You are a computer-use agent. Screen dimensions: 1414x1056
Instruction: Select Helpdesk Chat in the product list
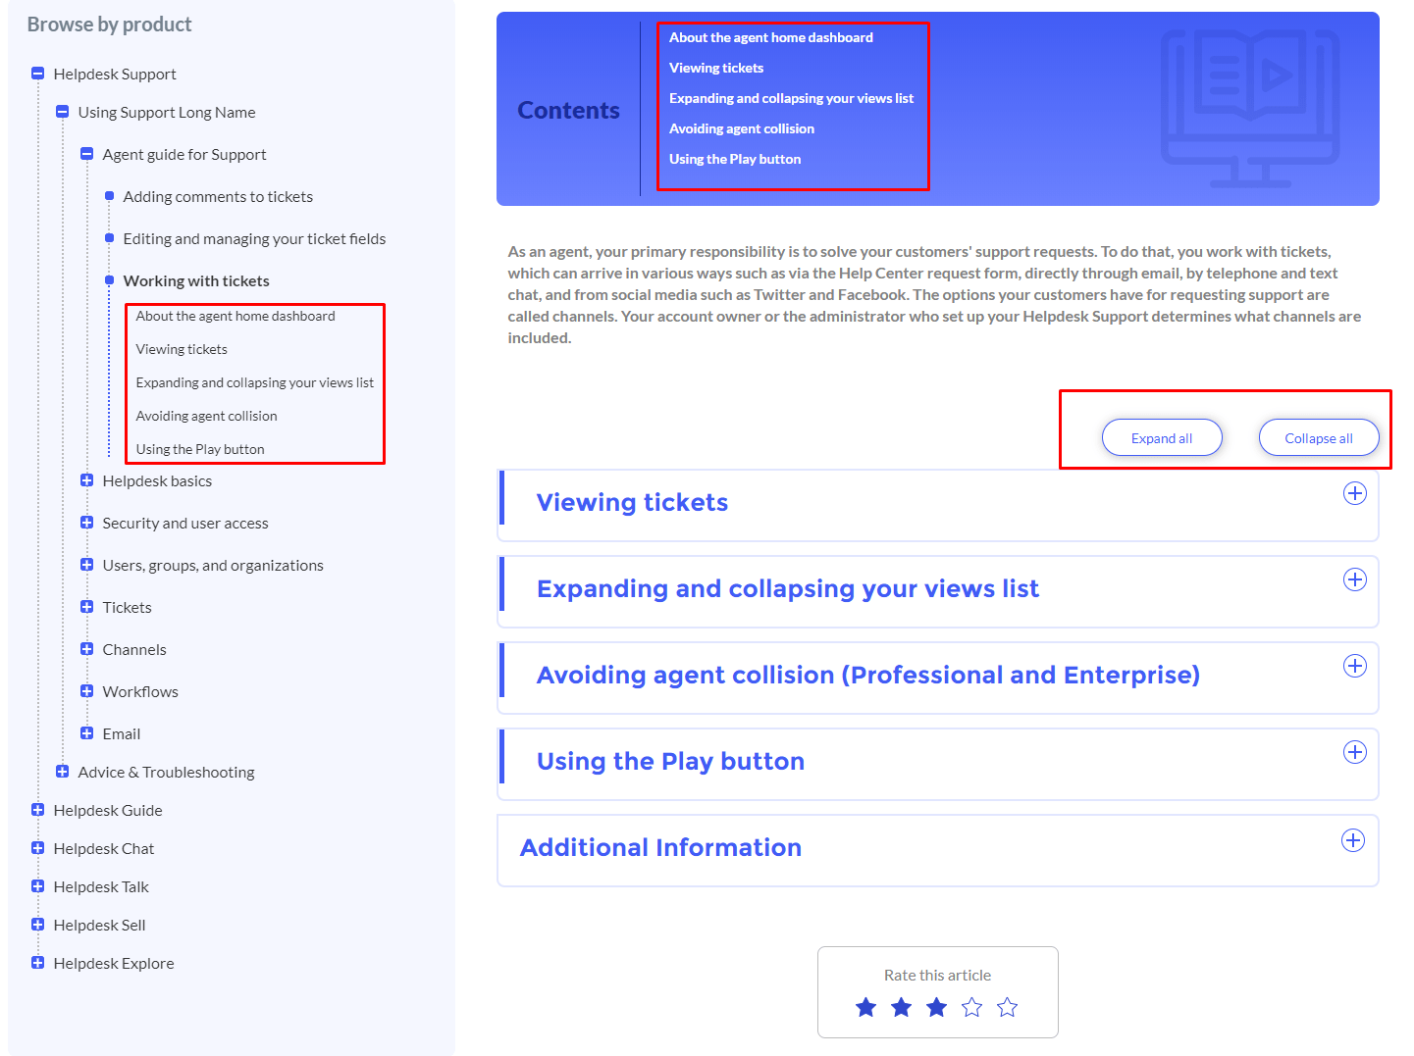104,848
